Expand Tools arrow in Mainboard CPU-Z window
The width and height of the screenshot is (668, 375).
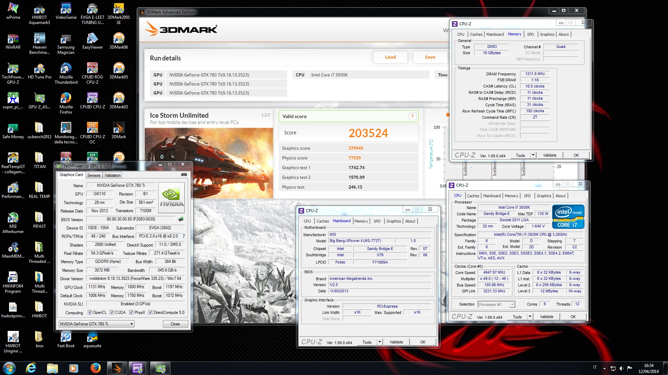click(380, 342)
